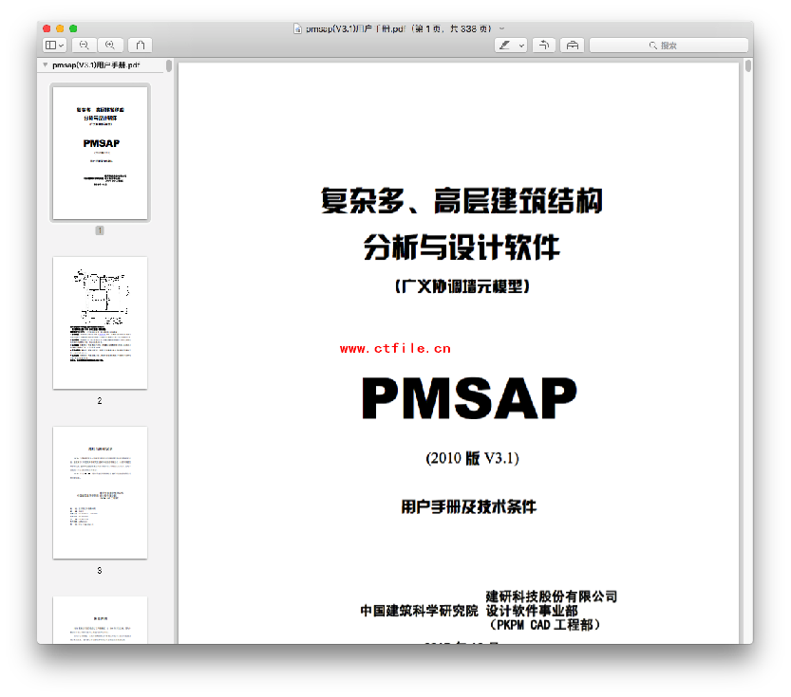Click the sidebar view button
Image resolution: width=791 pixels, height=697 pixels.
pyautogui.click(x=49, y=45)
